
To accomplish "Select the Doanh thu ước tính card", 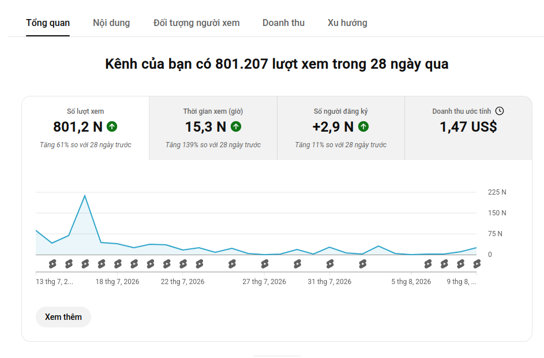I will (468, 128).
